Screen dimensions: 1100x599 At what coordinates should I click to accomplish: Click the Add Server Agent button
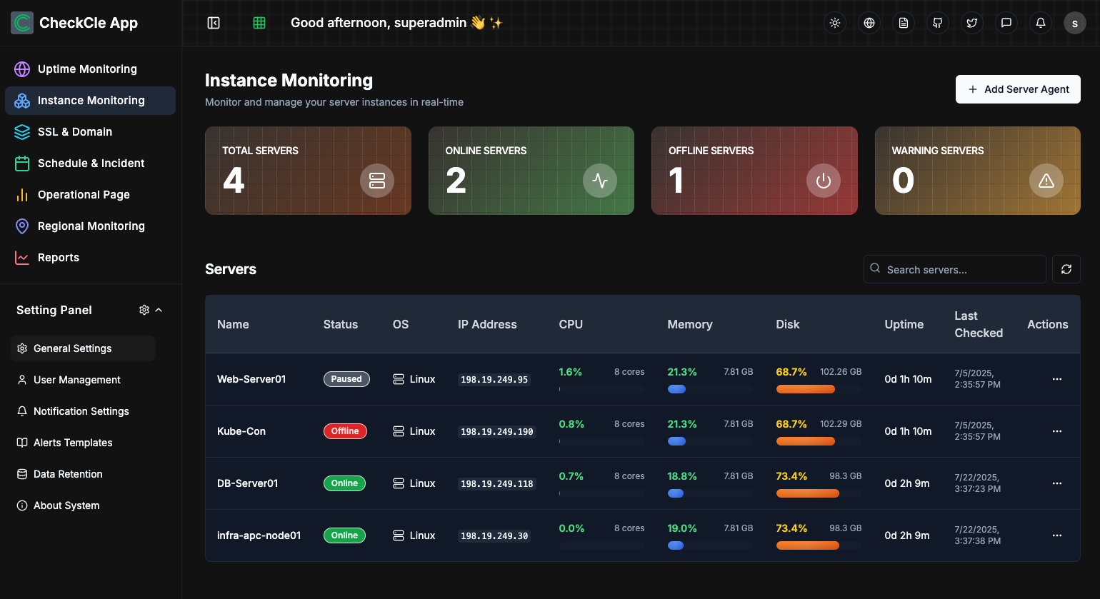(1018, 89)
